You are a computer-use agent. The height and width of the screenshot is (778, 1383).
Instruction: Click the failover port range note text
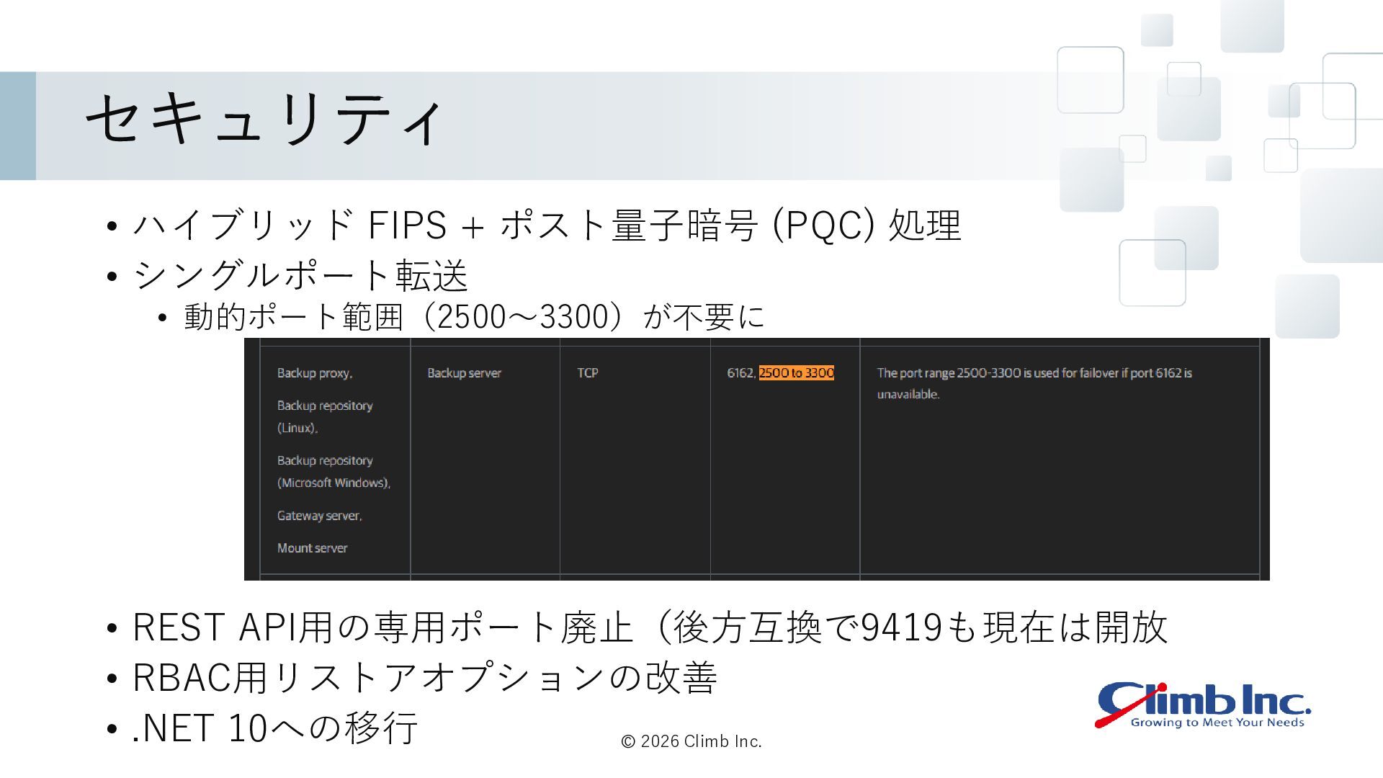[x=1034, y=383]
